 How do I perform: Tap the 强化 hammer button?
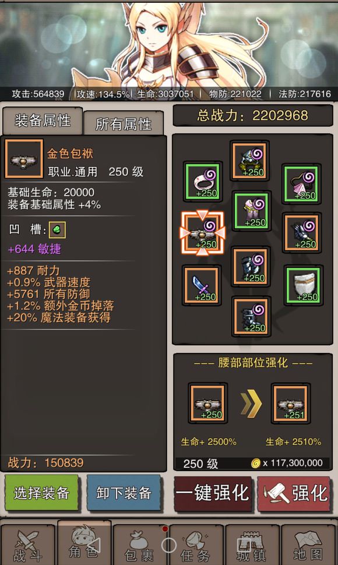[294, 493]
